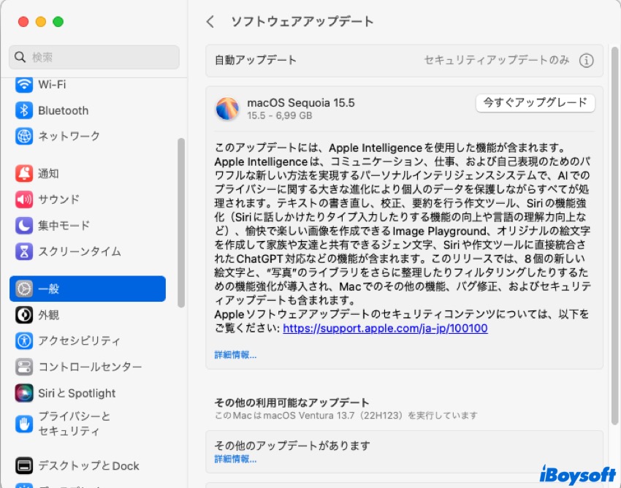Click the macOS Sequoia 15.5 icon

pos(227,109)
